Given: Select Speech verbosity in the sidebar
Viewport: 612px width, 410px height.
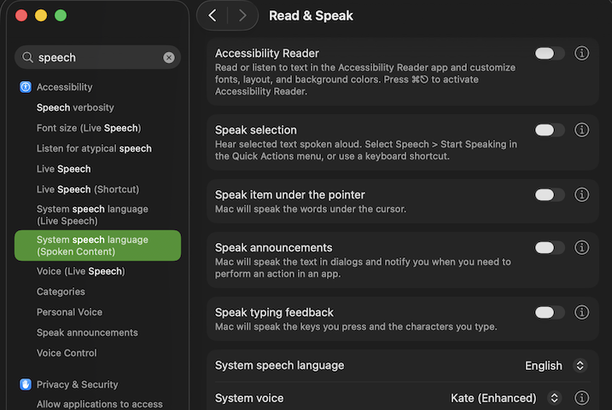Looking at the screenshot, I should pos(75,107).
